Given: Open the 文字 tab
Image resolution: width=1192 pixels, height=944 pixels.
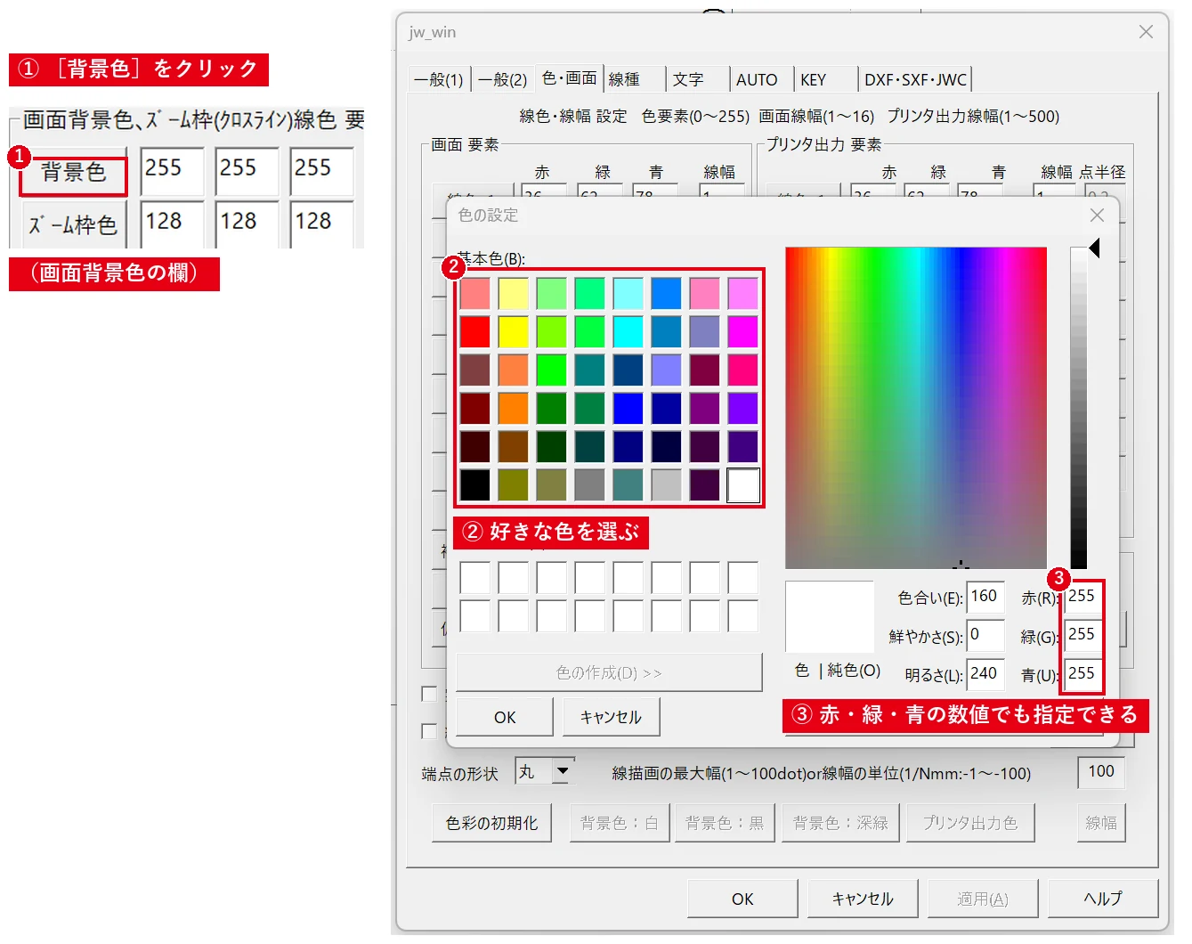Looking at the screenshot, I should click(697, 80).
